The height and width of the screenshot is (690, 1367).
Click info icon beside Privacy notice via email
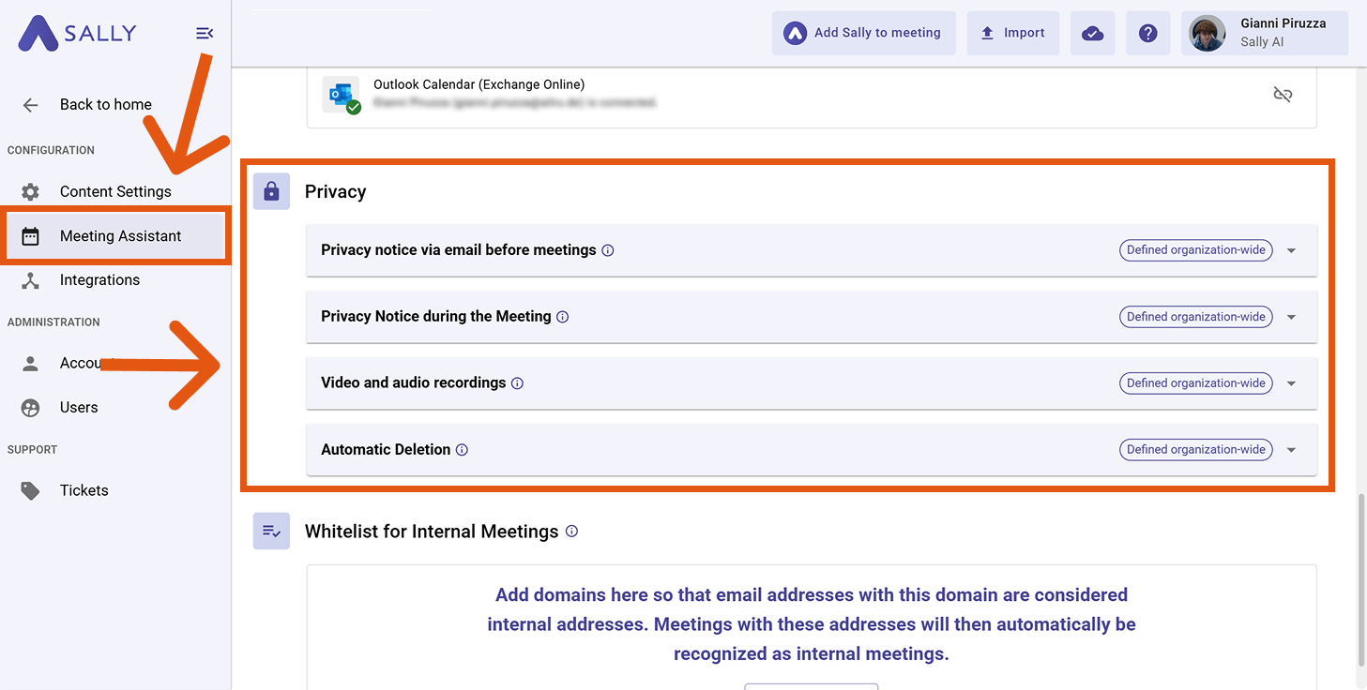pyautogui.click(x=608, y=250)
